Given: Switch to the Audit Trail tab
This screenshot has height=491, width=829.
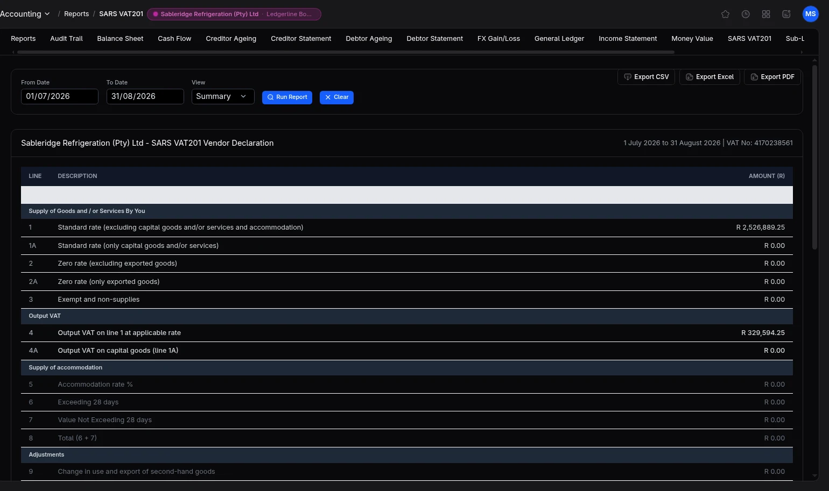Looking at the screenshot, I should pos(66,39).
